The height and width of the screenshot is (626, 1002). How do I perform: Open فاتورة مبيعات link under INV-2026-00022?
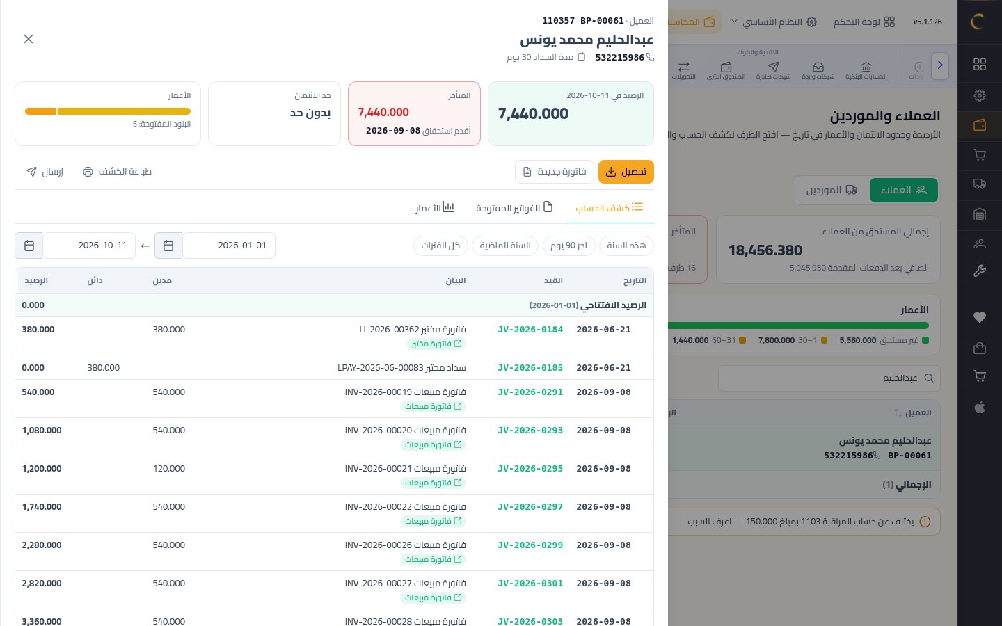click(434, 522)
